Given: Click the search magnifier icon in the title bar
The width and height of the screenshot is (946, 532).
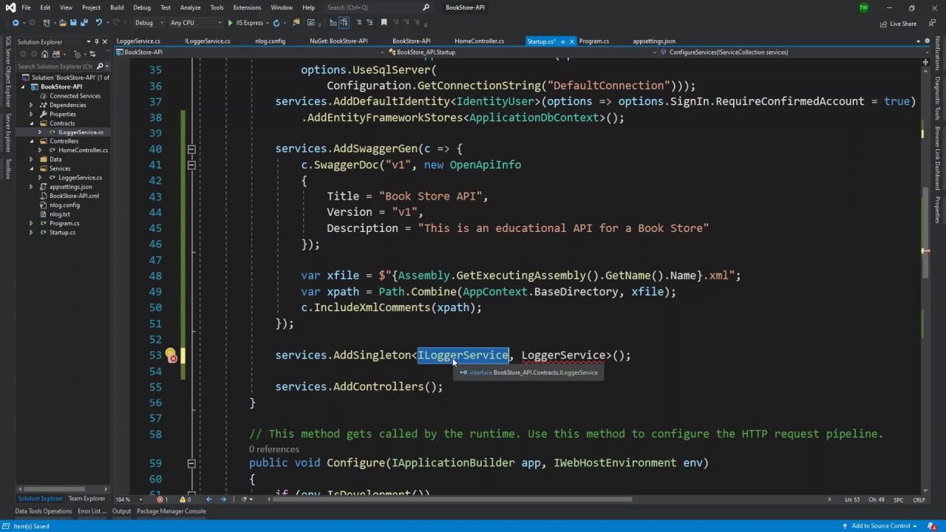Looking at the screenshot, I should click(x=426, y=7).
